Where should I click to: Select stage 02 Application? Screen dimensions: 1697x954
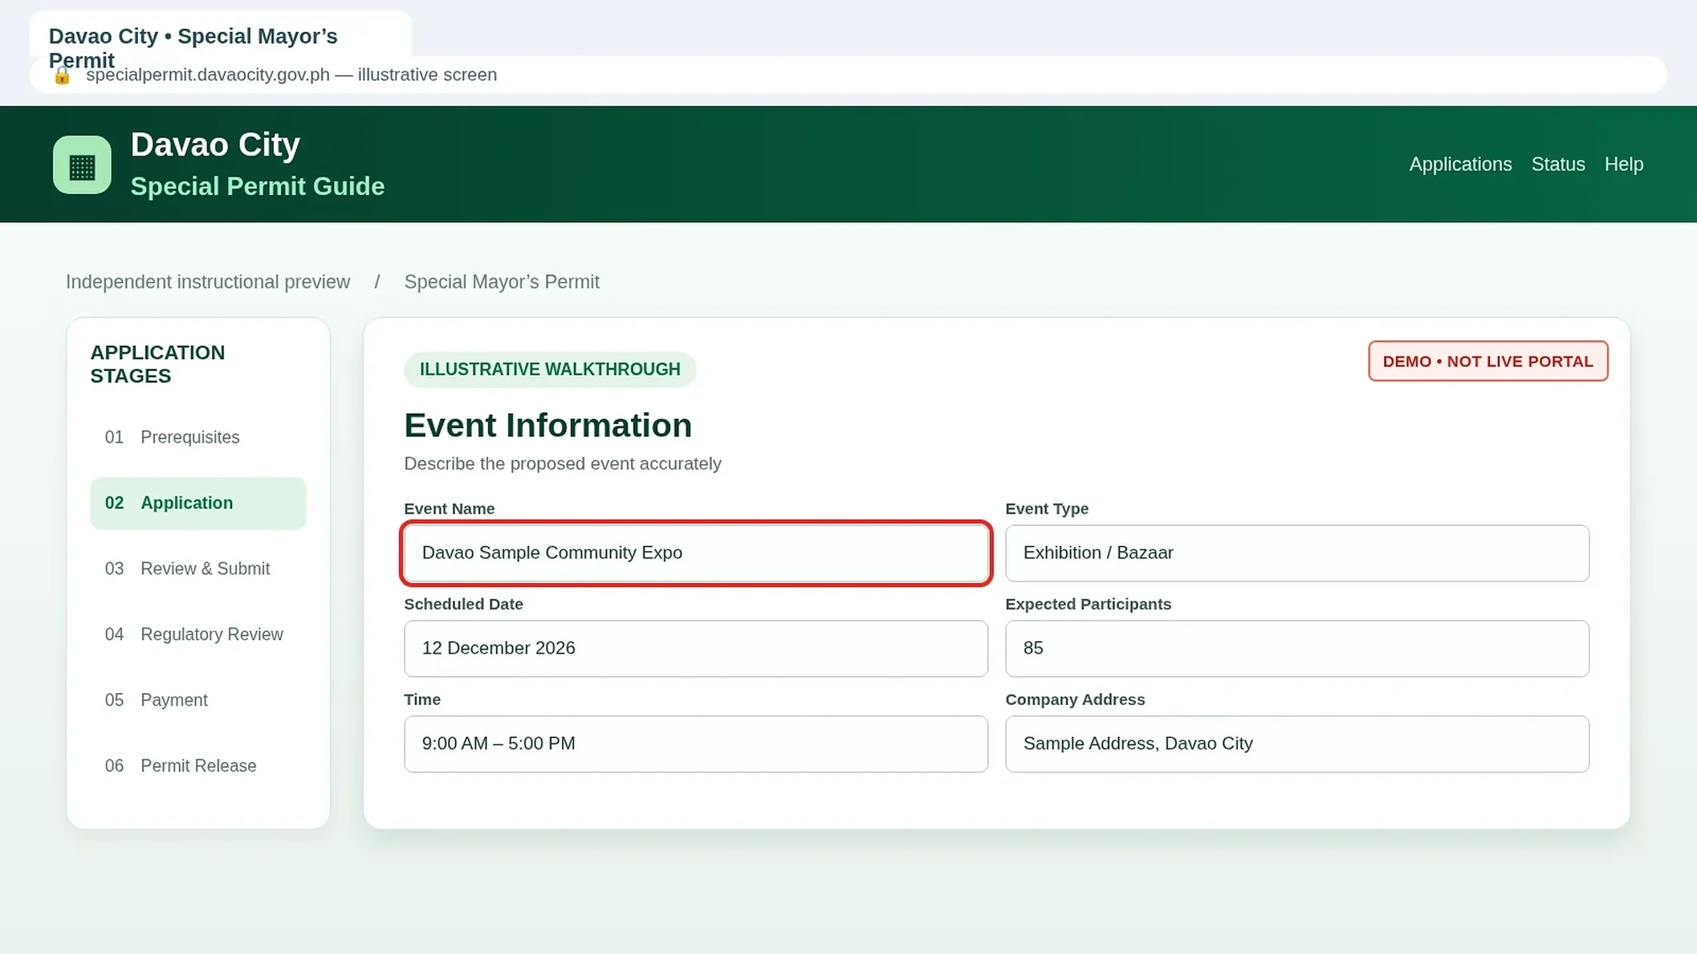click(x=198, y=503)
